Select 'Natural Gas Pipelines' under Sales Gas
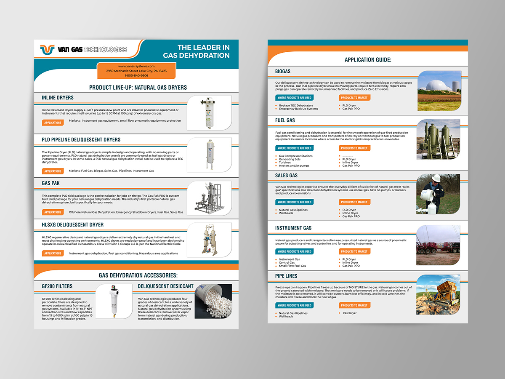The image size is (505, 379). click(x=293, y=210)
